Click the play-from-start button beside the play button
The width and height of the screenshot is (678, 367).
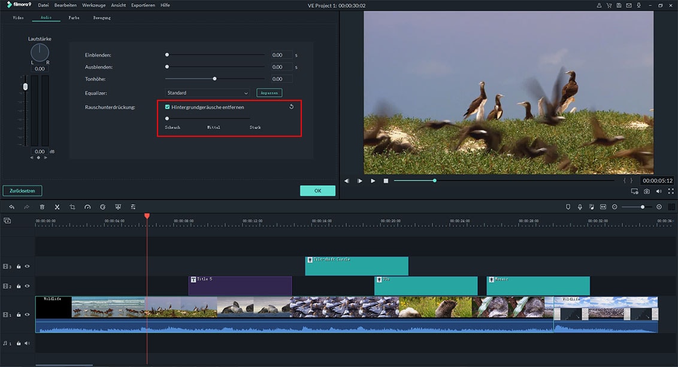tap(360, 181)
